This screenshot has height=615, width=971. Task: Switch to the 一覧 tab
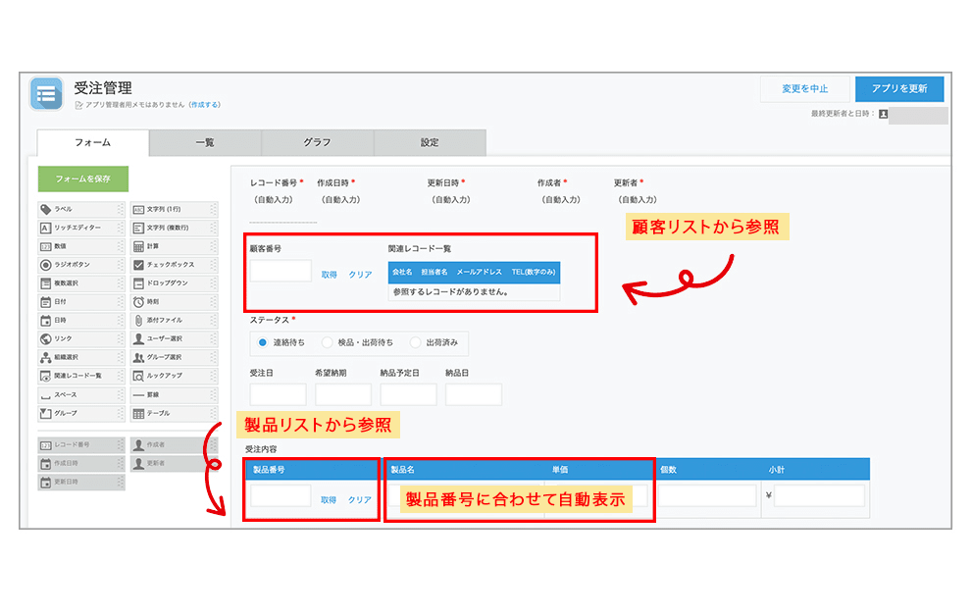pyautogui.click(x=205, y=143)
